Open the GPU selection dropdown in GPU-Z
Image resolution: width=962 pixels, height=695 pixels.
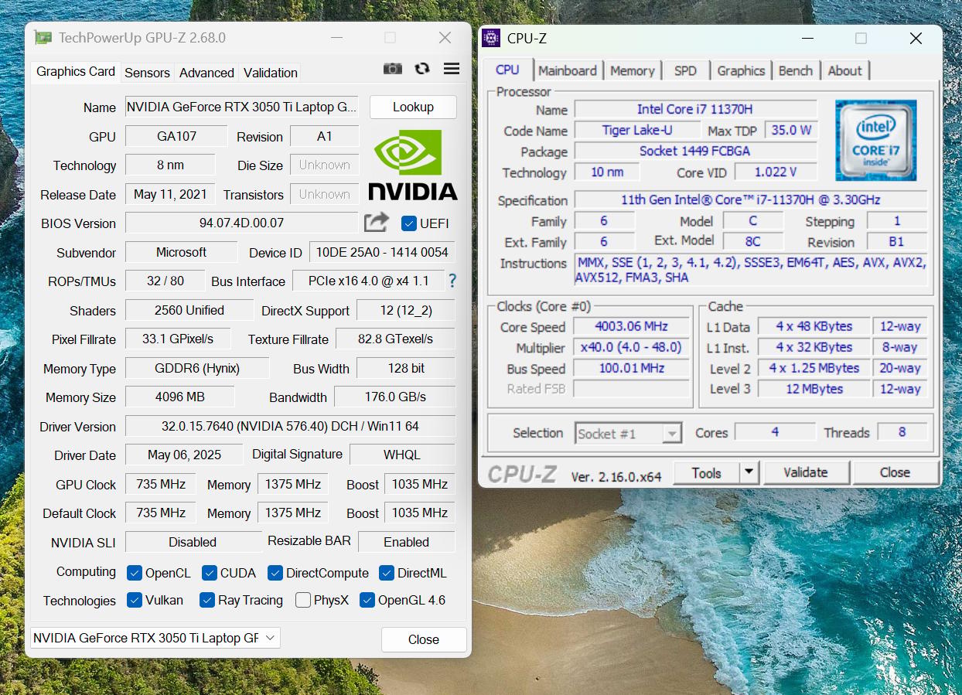155,638
